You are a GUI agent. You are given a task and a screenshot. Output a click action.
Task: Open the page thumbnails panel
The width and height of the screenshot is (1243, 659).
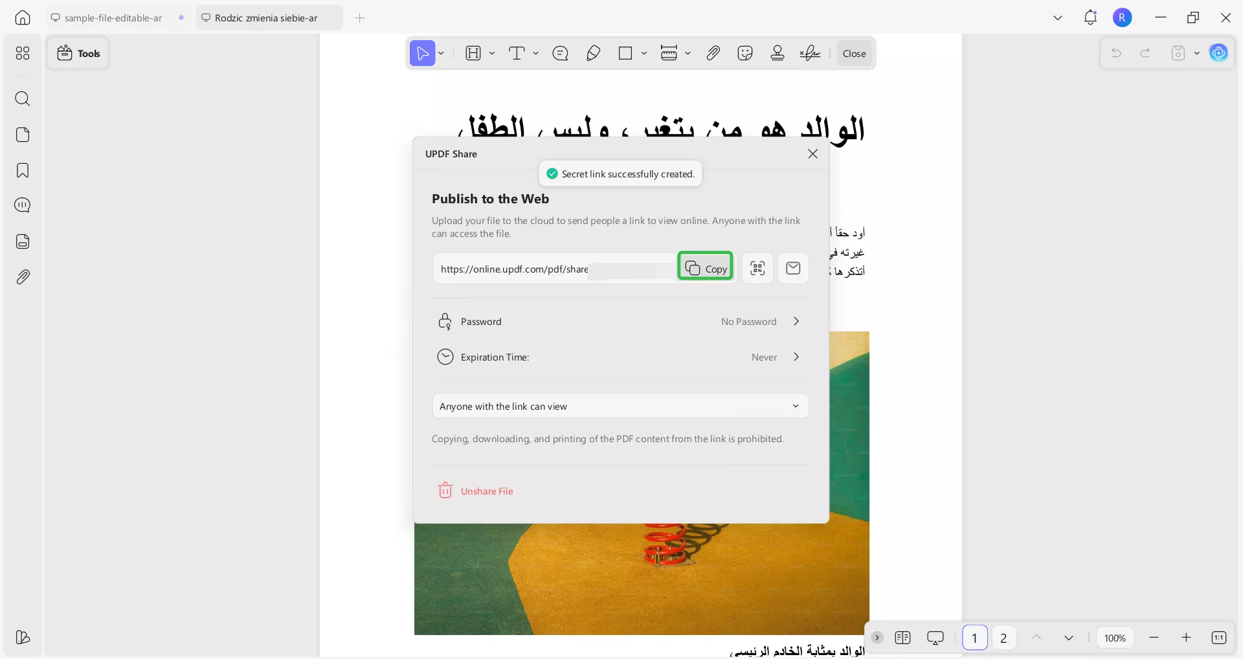coord(23,135)
